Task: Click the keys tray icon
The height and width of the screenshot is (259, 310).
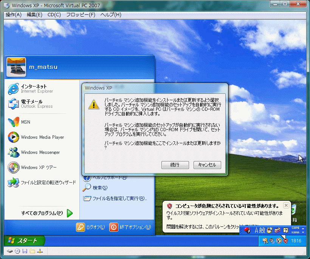Action: (265, 241)
